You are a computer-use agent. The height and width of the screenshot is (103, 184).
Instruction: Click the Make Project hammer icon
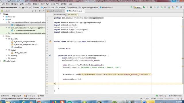(131, 7)
